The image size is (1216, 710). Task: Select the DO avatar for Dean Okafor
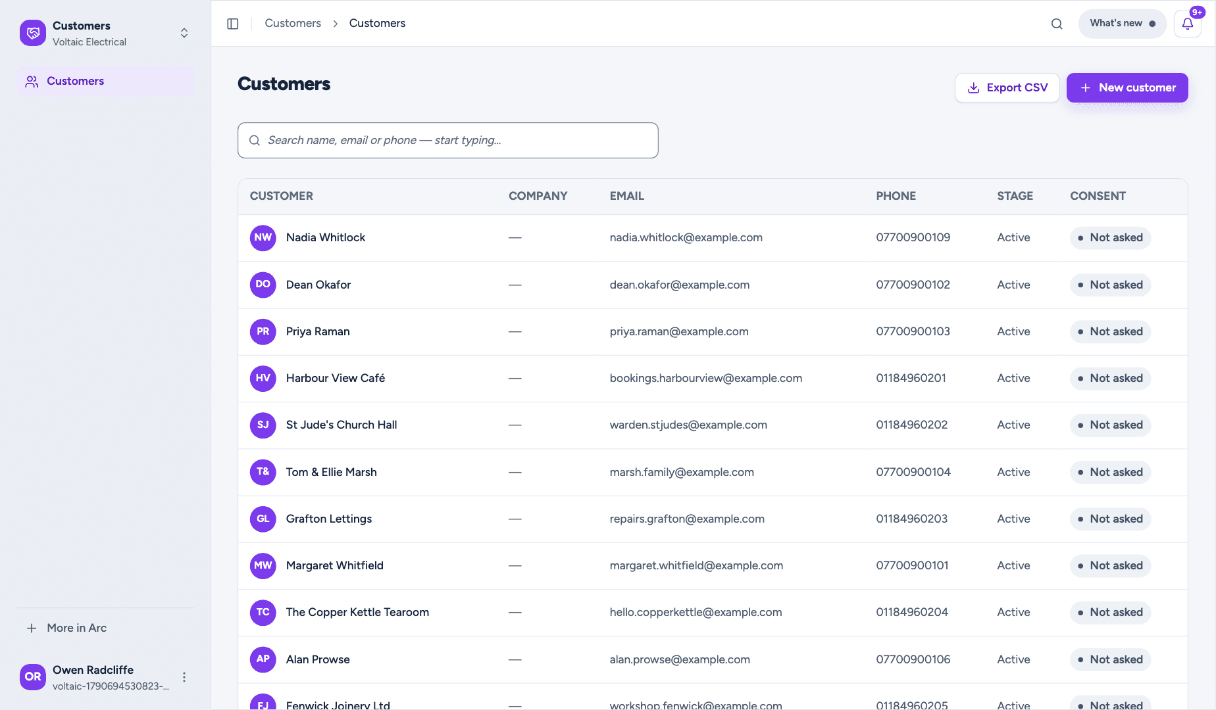coord(263,285)
